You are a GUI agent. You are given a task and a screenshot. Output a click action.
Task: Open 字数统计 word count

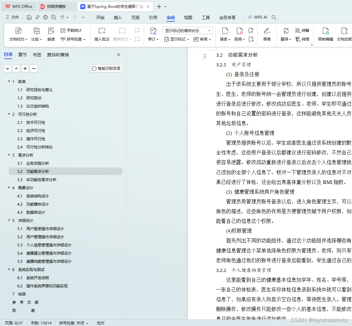point(71,30)
